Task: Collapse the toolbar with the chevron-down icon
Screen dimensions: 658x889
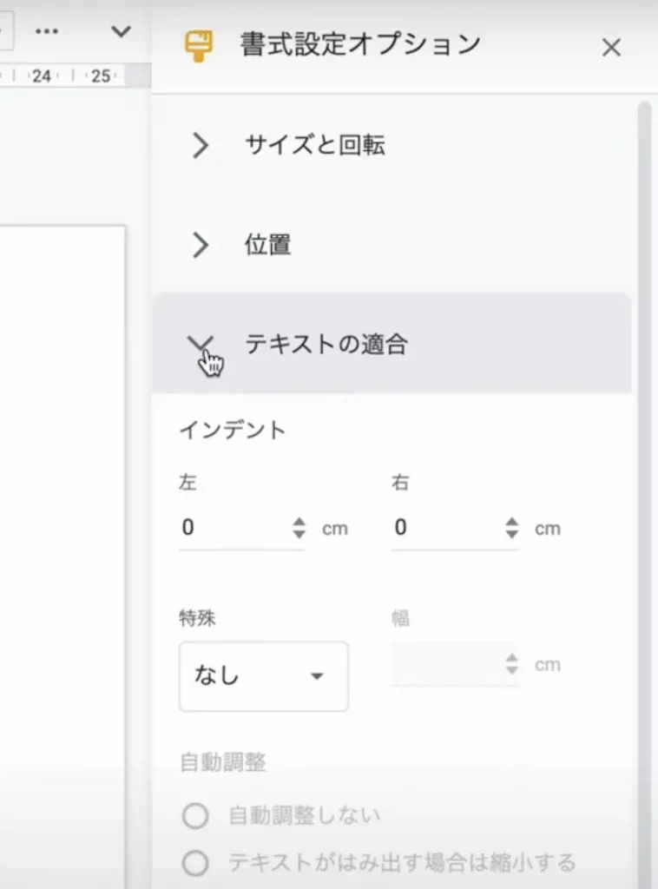Action: [x=121, y=31]
